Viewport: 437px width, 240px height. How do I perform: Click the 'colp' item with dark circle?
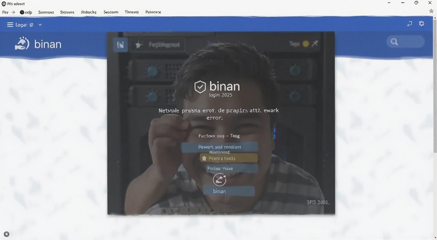click(26, 12)
